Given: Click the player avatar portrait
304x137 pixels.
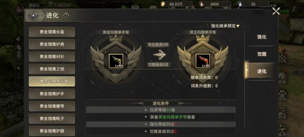Looking at the screenshot, I should (x=20, y=10).
